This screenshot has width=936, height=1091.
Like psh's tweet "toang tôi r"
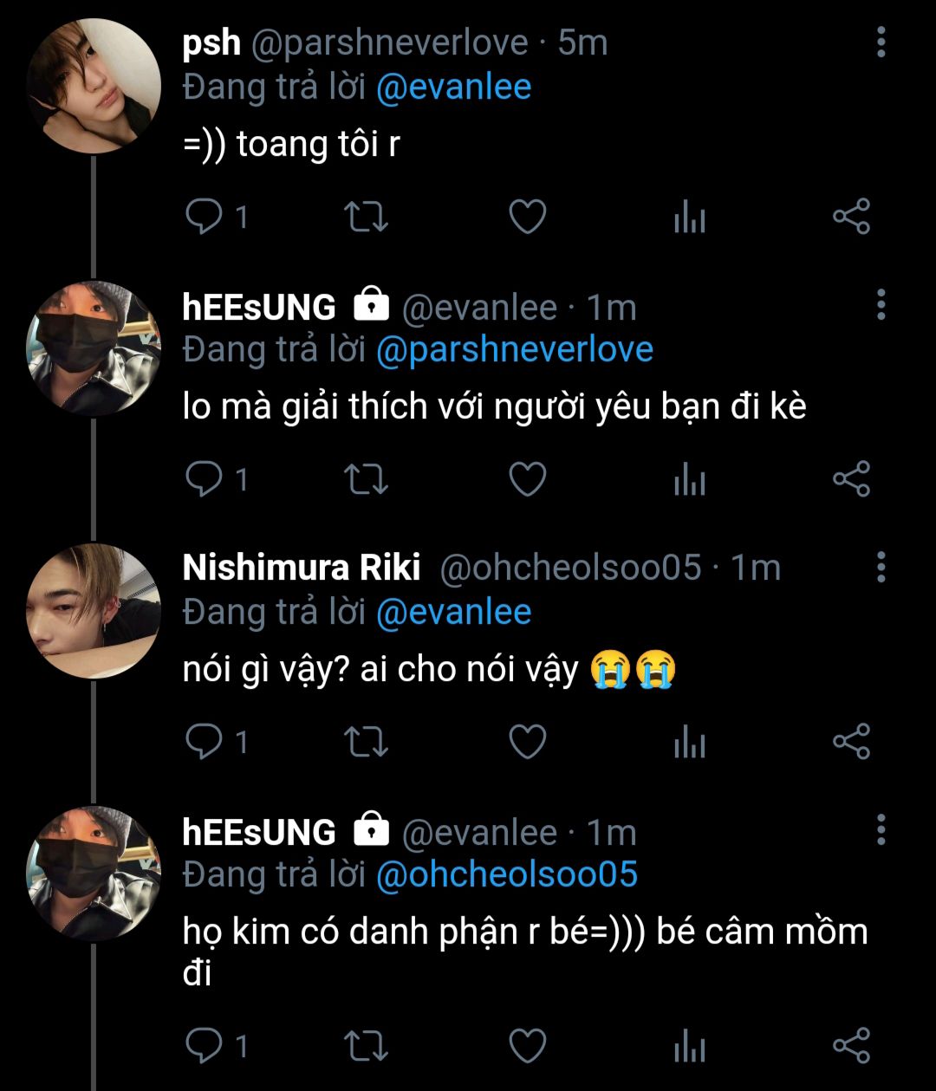tap(527, 217)
